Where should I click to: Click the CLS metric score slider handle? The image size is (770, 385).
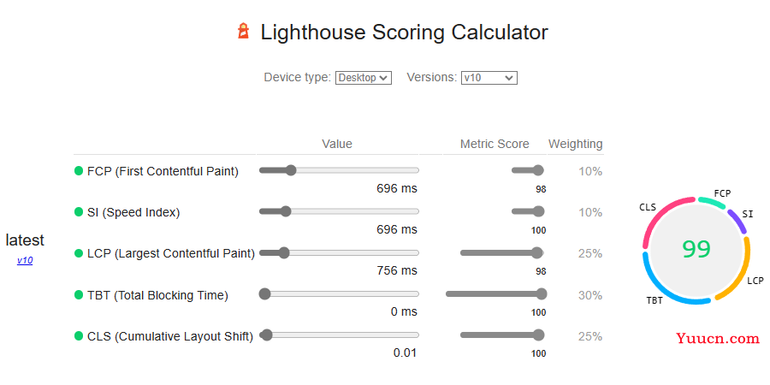tap(539, 335)
